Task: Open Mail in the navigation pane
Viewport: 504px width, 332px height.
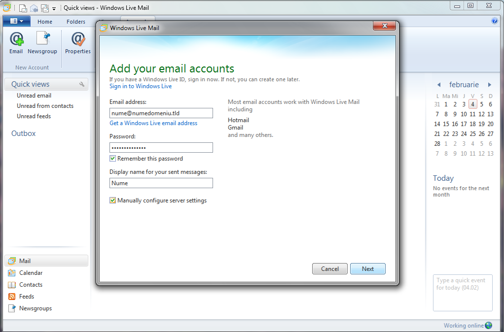Action: click(46, 261)
